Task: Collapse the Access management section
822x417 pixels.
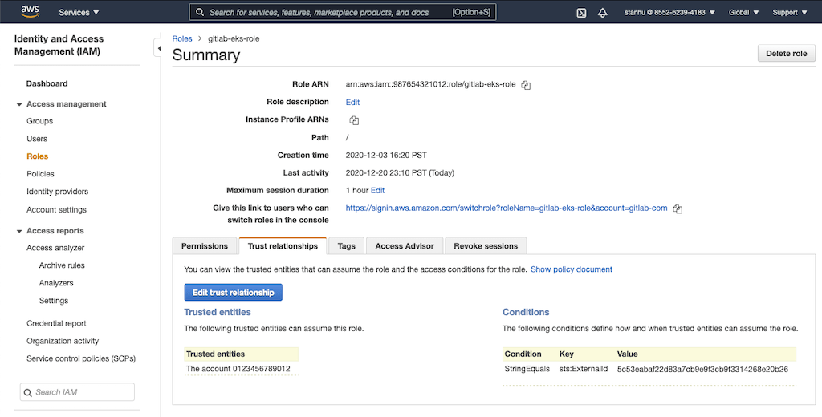Action: coord(19,104)
